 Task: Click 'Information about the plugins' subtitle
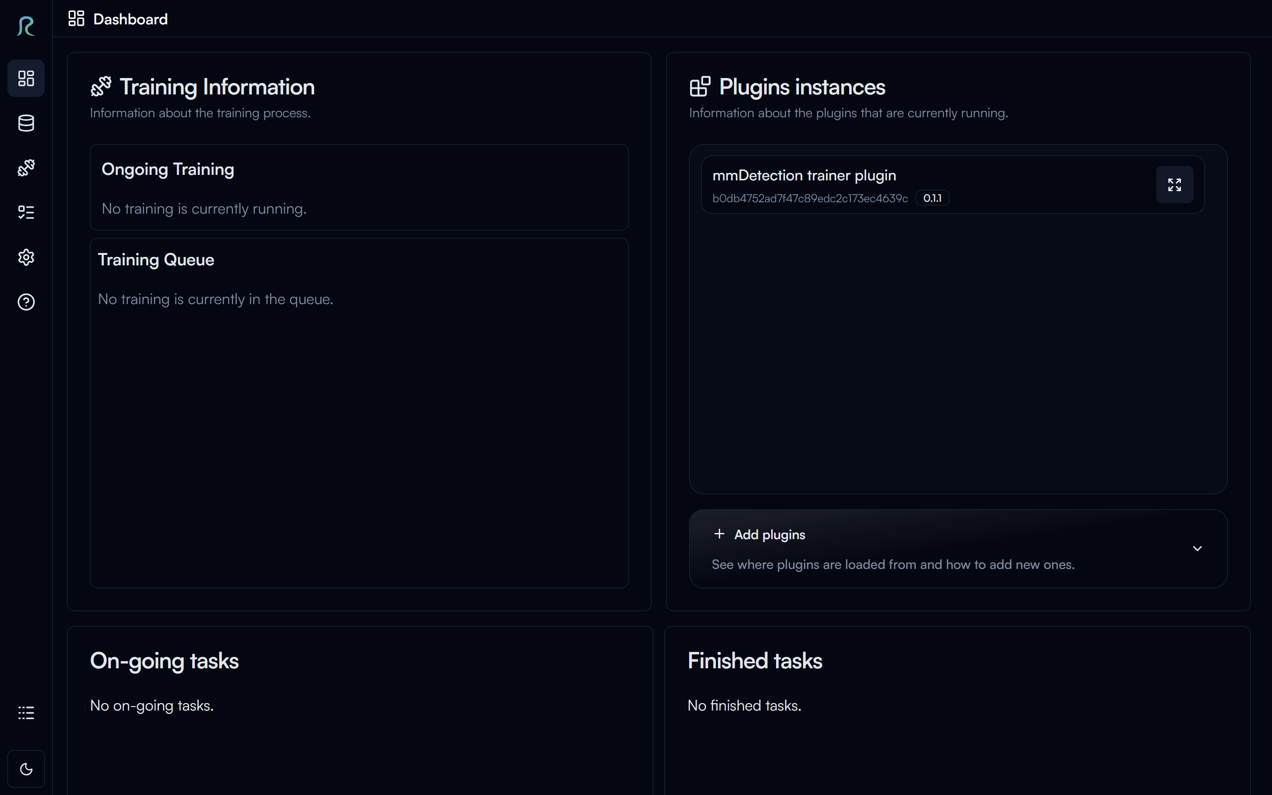(x=848, y=113)
